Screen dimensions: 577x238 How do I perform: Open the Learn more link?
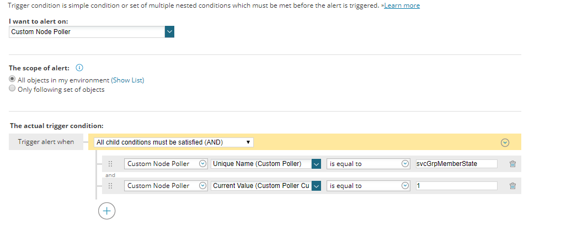(402, 5)
